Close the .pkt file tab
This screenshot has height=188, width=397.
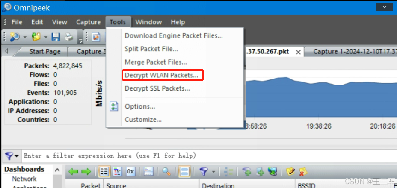pyautogui.click(x=298, y=52)
